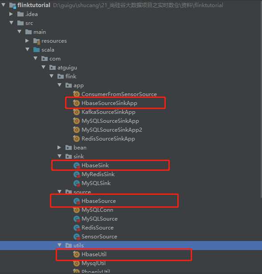
Task: Select RedisSourceSinkApp file name
Action: pyautogui.click(x=108, y=139)
